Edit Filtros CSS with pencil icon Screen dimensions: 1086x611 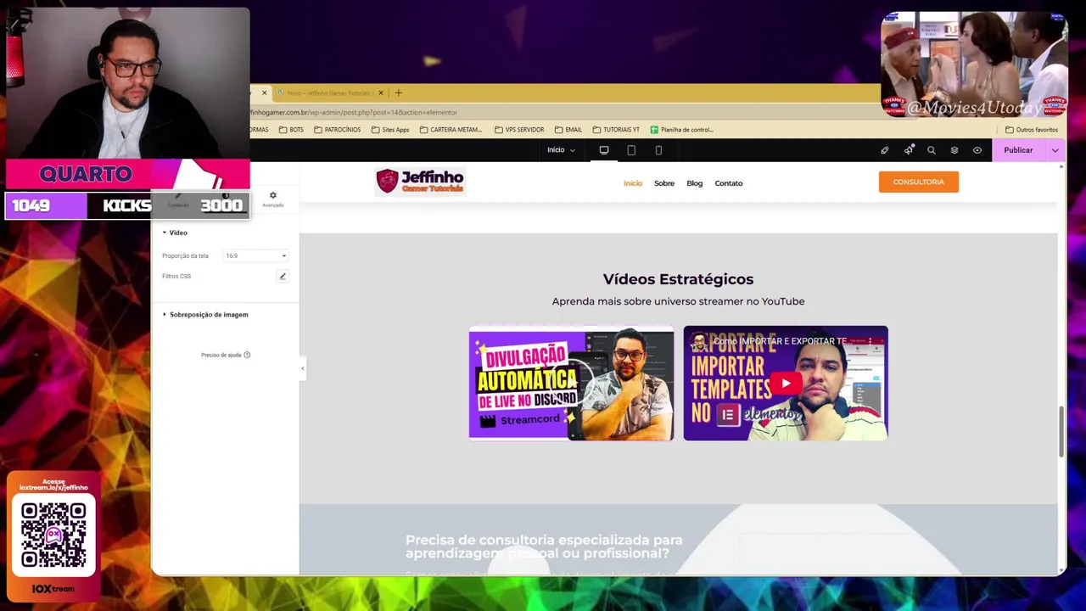click(283, 277)
